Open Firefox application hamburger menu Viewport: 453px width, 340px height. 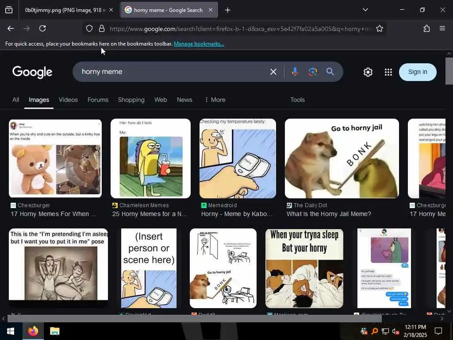coord(442,28)
